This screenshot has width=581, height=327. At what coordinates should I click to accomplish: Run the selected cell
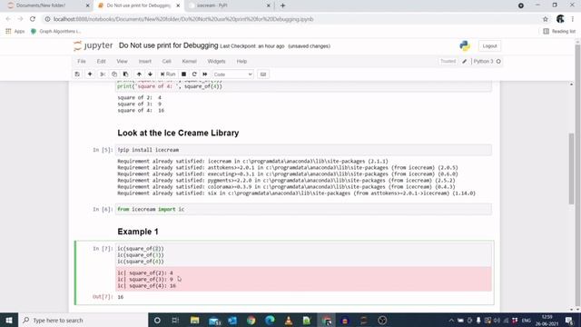point(168,74)
